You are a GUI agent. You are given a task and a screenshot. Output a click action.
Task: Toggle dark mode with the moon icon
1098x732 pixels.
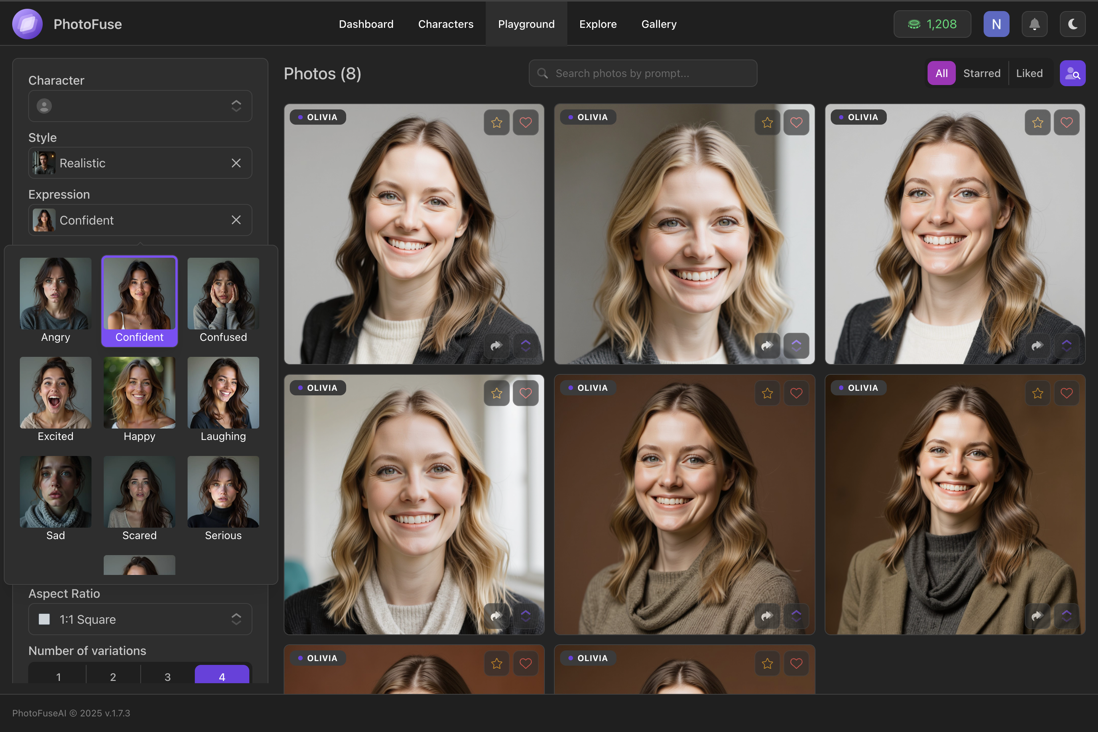click(1072, 24)
